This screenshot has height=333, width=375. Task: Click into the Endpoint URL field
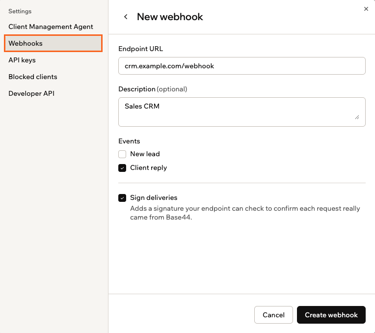pyautogui.click(x=242, y=66)
